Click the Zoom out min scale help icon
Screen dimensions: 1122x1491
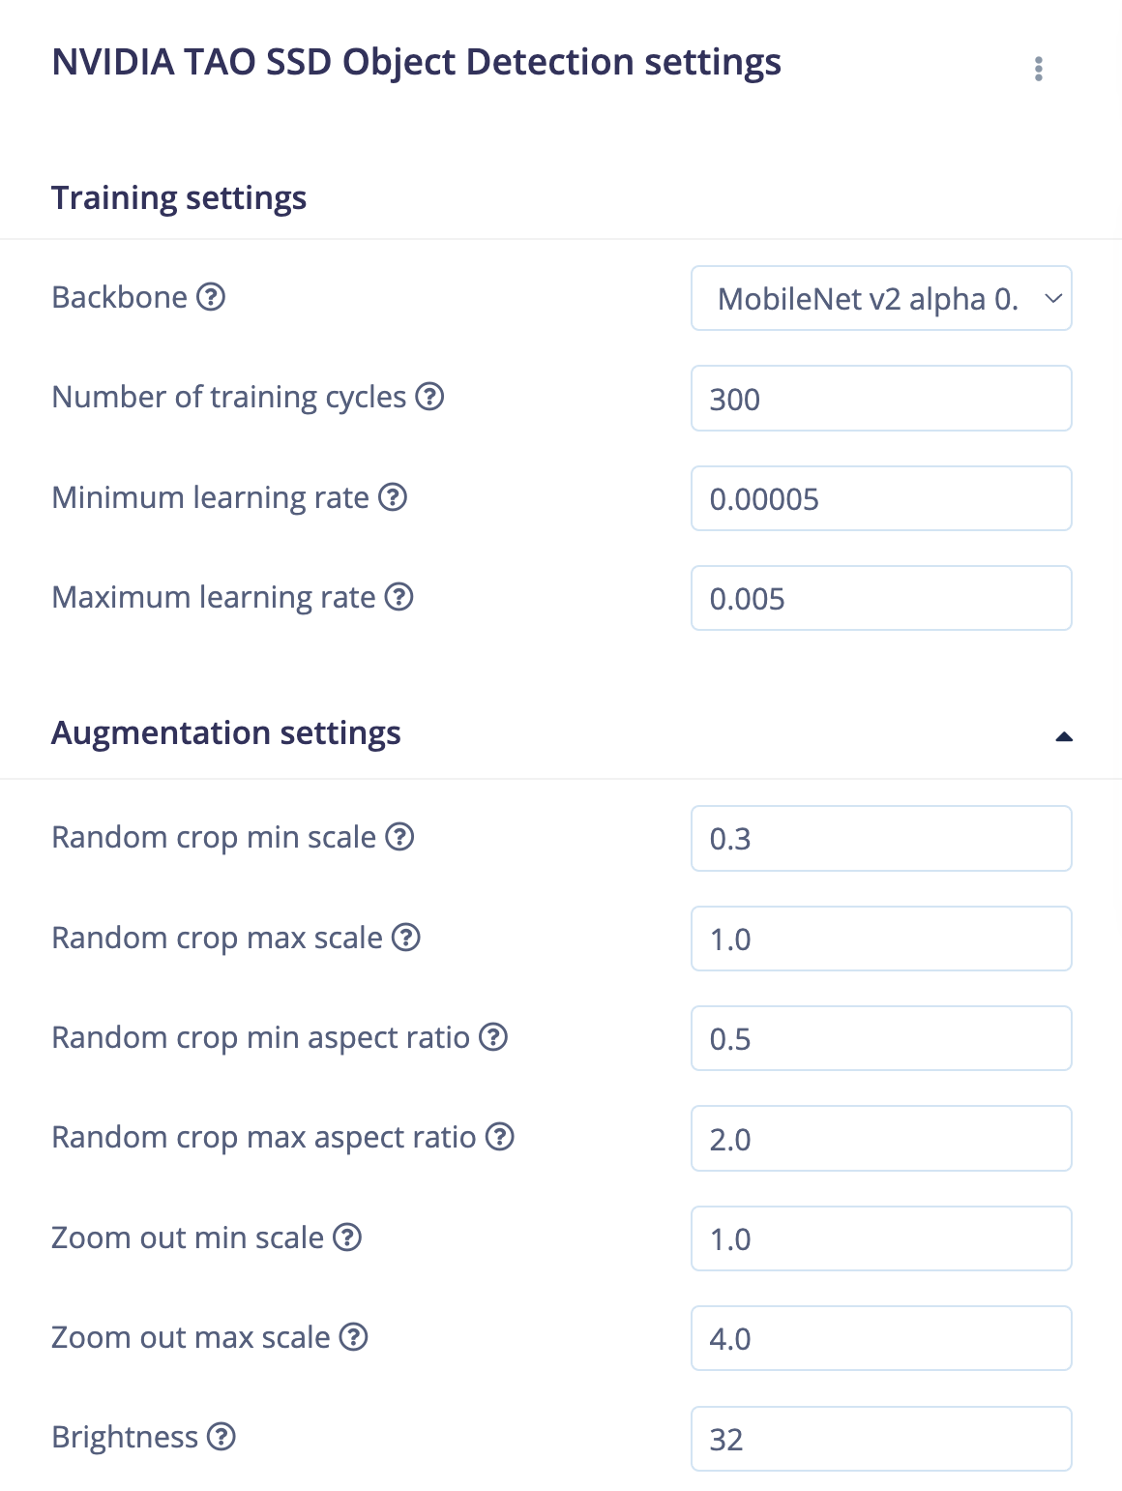[x=347, y=1238]
